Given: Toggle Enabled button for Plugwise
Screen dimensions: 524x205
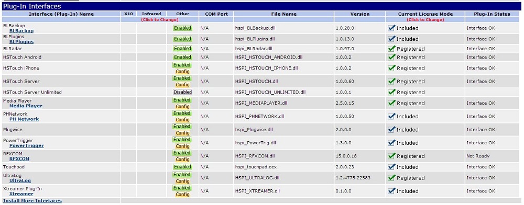Looking at the screenshot, I should click(x=182, y=127).
